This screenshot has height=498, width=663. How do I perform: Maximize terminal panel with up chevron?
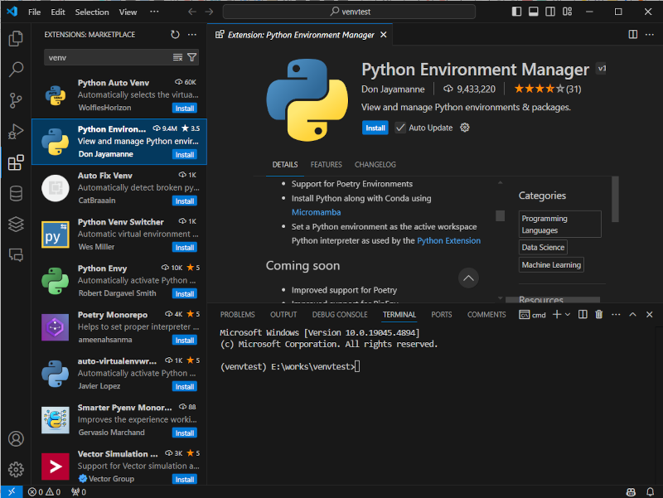tap(632, 315)
